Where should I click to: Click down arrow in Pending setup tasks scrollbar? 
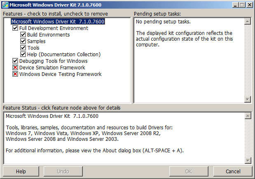pyautogui.click(x=248, y=99)
